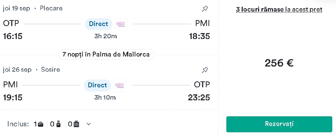The height and width of the screenshot is (136, 336).
Task: Click the cabin bag icon
Action: (x=59, y=124)
